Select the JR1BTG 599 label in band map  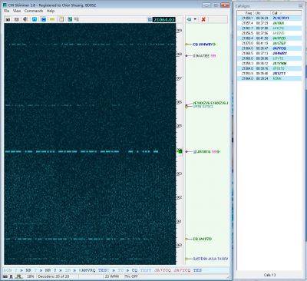point(207,152)
